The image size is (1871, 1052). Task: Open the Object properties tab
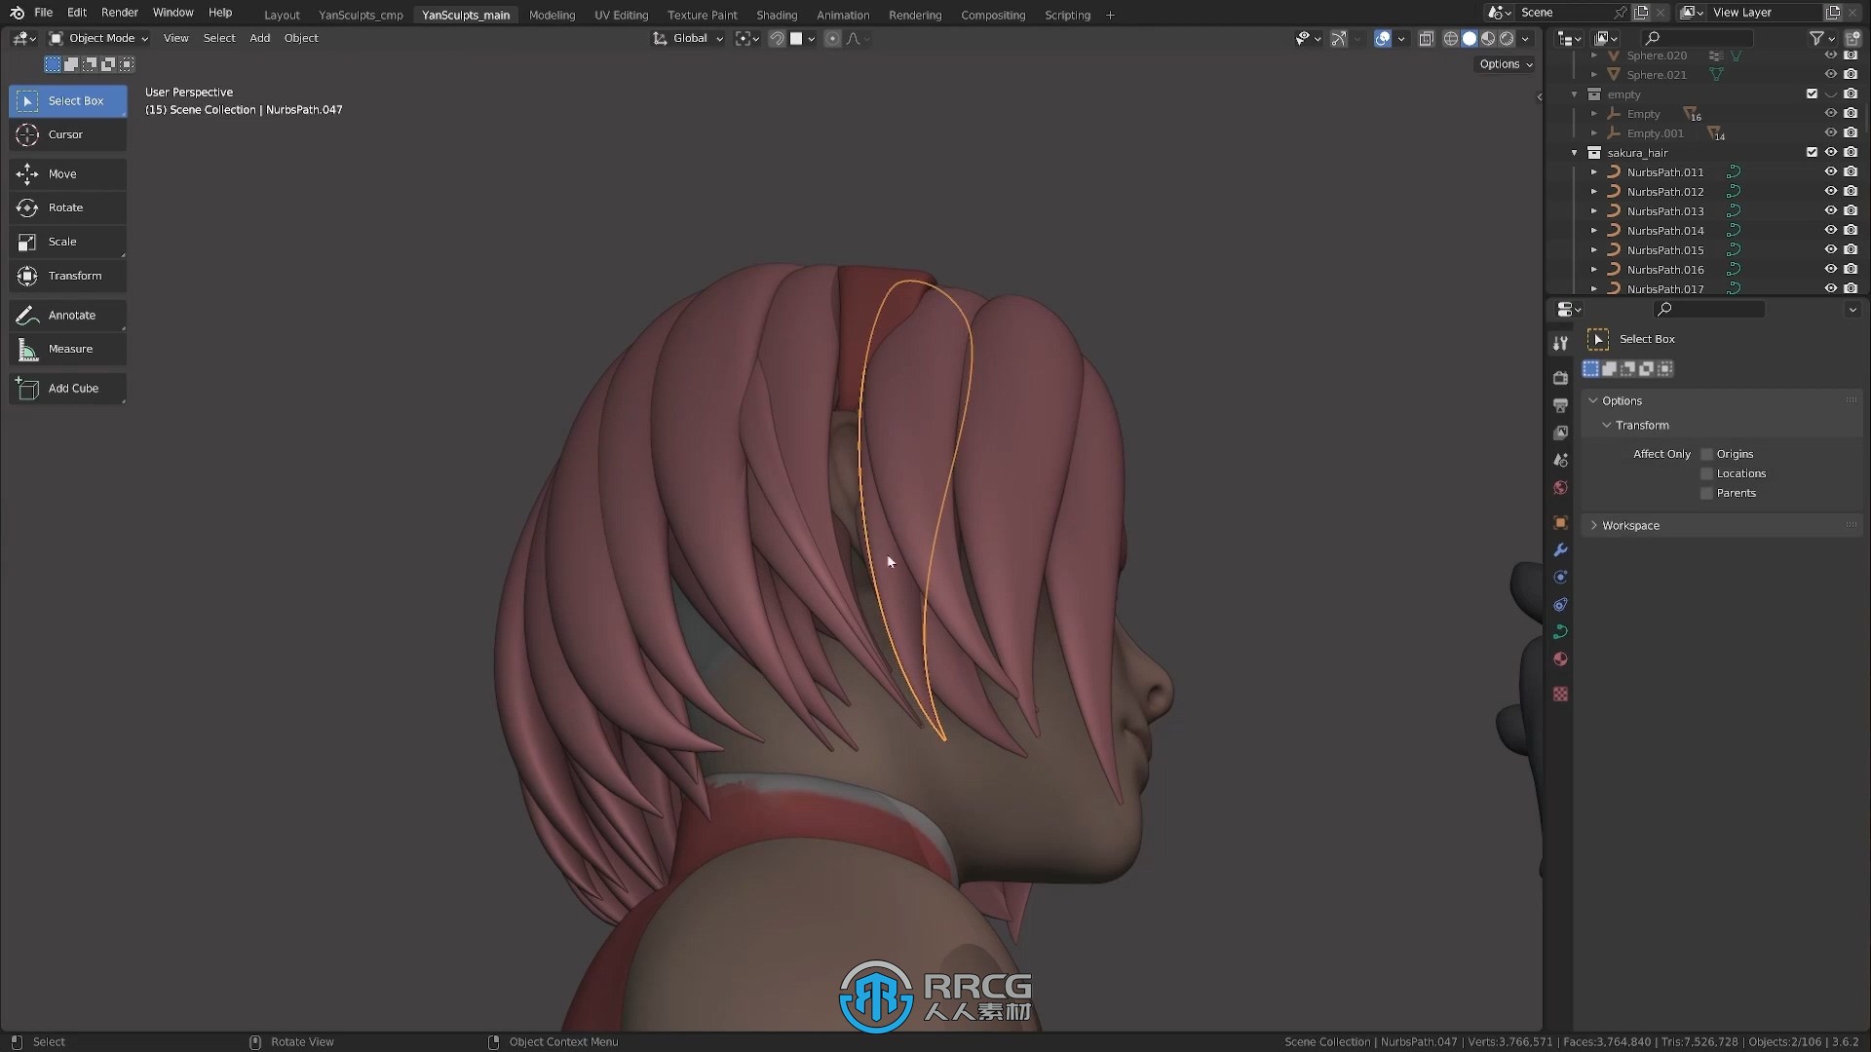click(x=1560, y=523)
